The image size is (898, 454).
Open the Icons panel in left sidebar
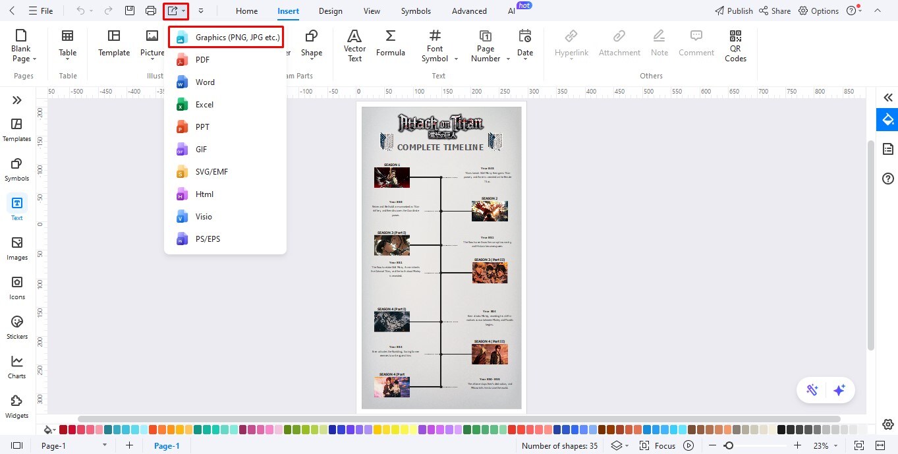pos(17,288)
